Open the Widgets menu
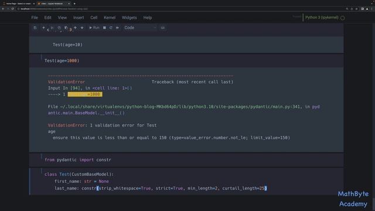Screen dimensions: 375x211 [x=129, y=18]
